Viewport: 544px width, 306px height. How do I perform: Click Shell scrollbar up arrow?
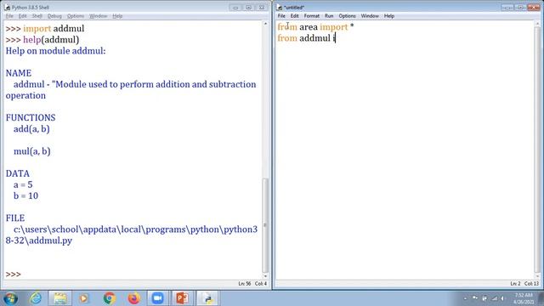tap(265, 24)
